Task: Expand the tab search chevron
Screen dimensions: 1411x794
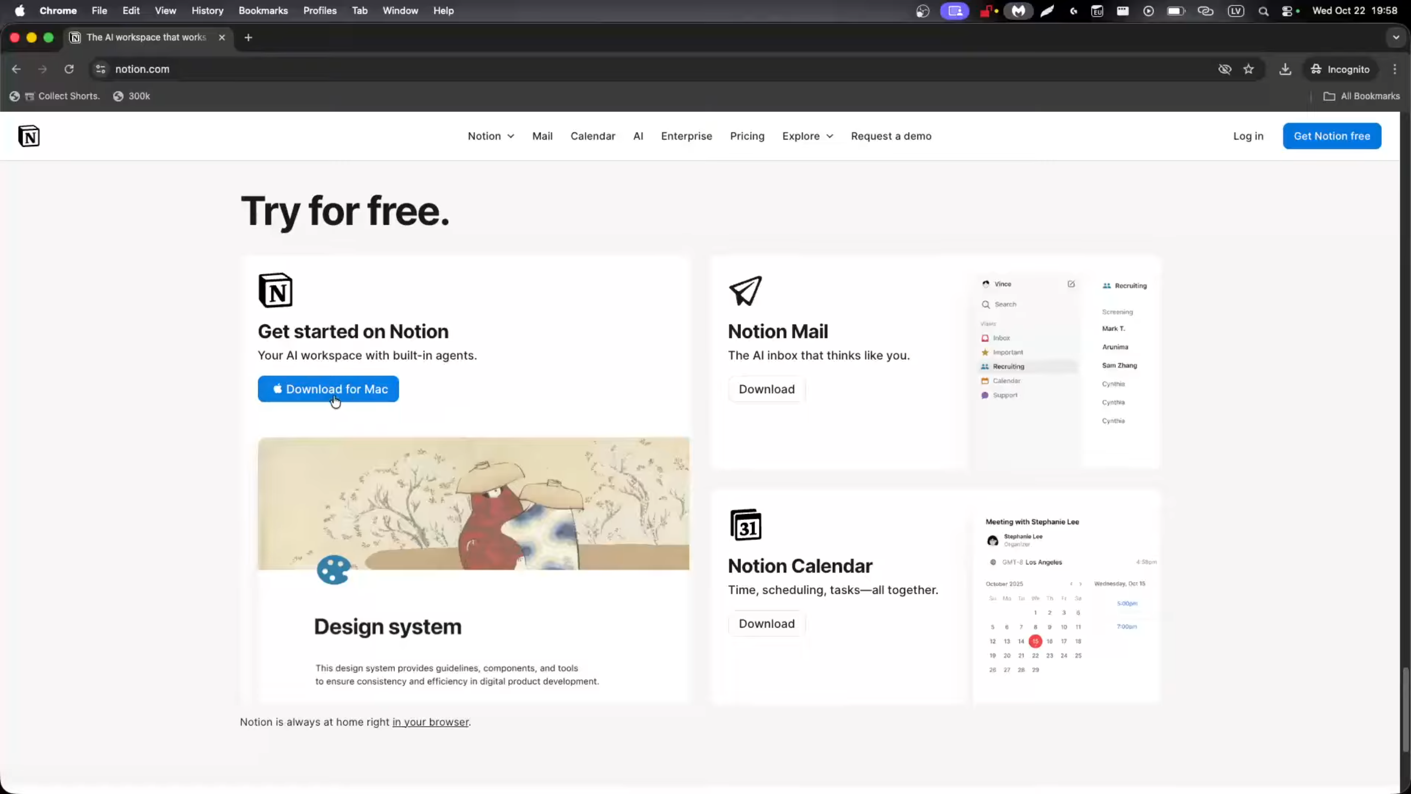Action: click(1396, 37)
